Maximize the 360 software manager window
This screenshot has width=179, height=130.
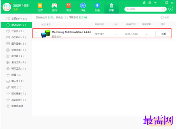(x=167, y=3)
